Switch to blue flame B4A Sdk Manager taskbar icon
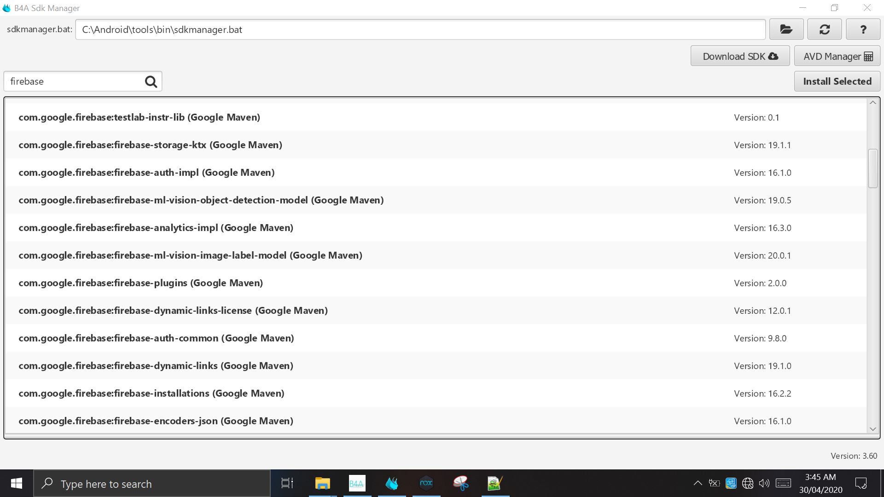 tap(392, 483)
